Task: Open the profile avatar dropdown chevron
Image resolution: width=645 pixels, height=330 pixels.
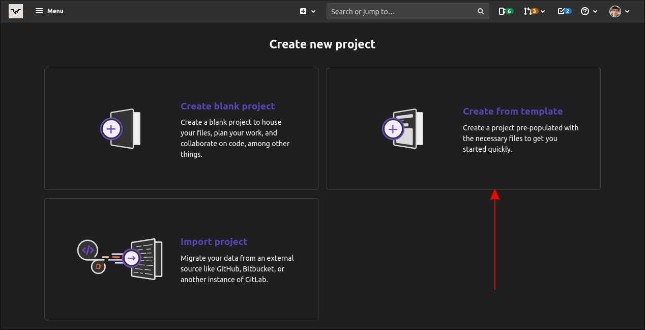Action: coord(627,11)
